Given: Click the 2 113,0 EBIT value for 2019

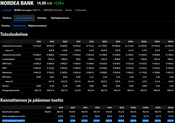Looking at the screenshot, I should 50,68.
